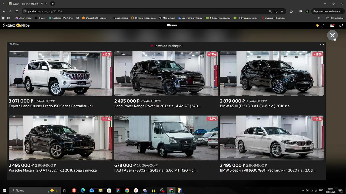Click the −32% discount badge
The height and width of the screenshot is (194, 346).
click(x=212, y=119)
